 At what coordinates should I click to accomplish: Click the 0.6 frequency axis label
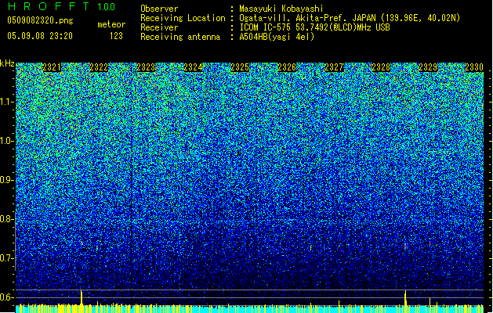click(x=5, y=297)
